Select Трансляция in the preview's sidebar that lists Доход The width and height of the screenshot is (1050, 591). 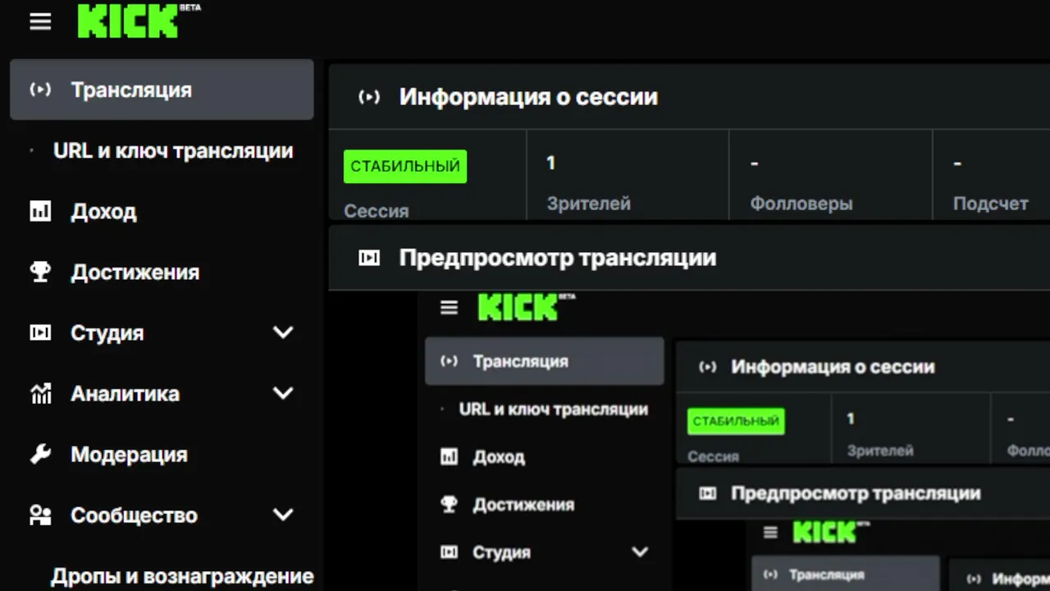(545, 361)
